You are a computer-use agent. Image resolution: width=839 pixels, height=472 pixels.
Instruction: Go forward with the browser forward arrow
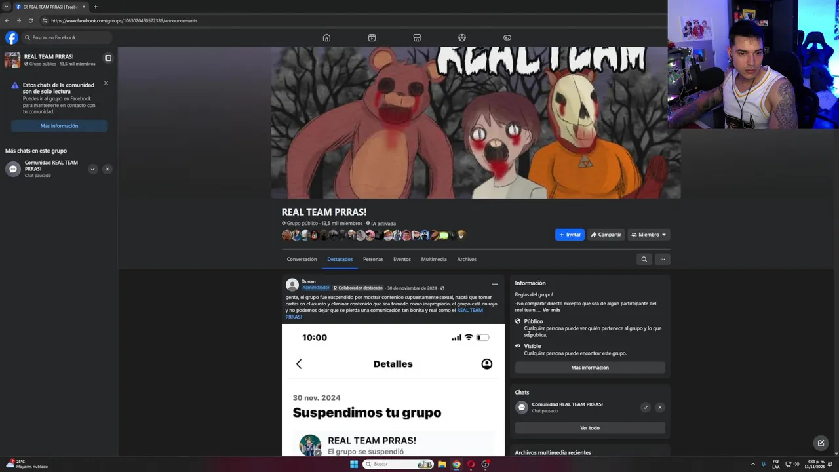pyautogui.click(x=18, y=20)
